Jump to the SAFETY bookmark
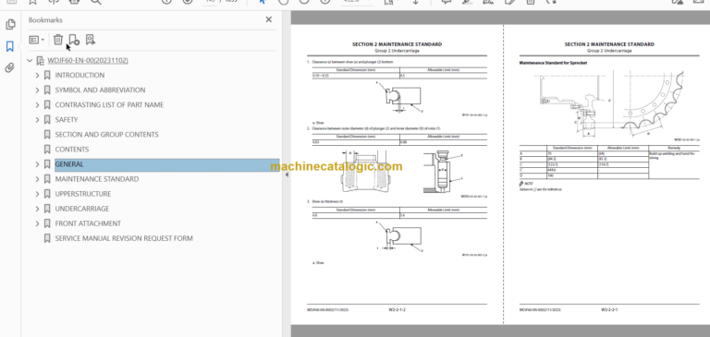This screenshot has width=710, height=337. [67, 120]
